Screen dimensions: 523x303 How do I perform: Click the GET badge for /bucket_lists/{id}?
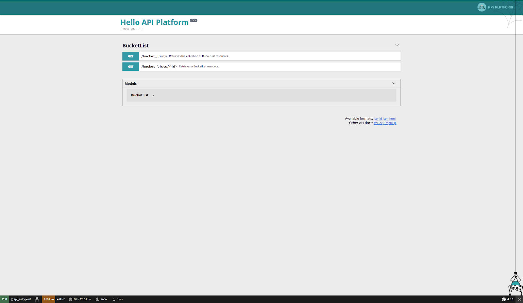[x=131, y=66]
